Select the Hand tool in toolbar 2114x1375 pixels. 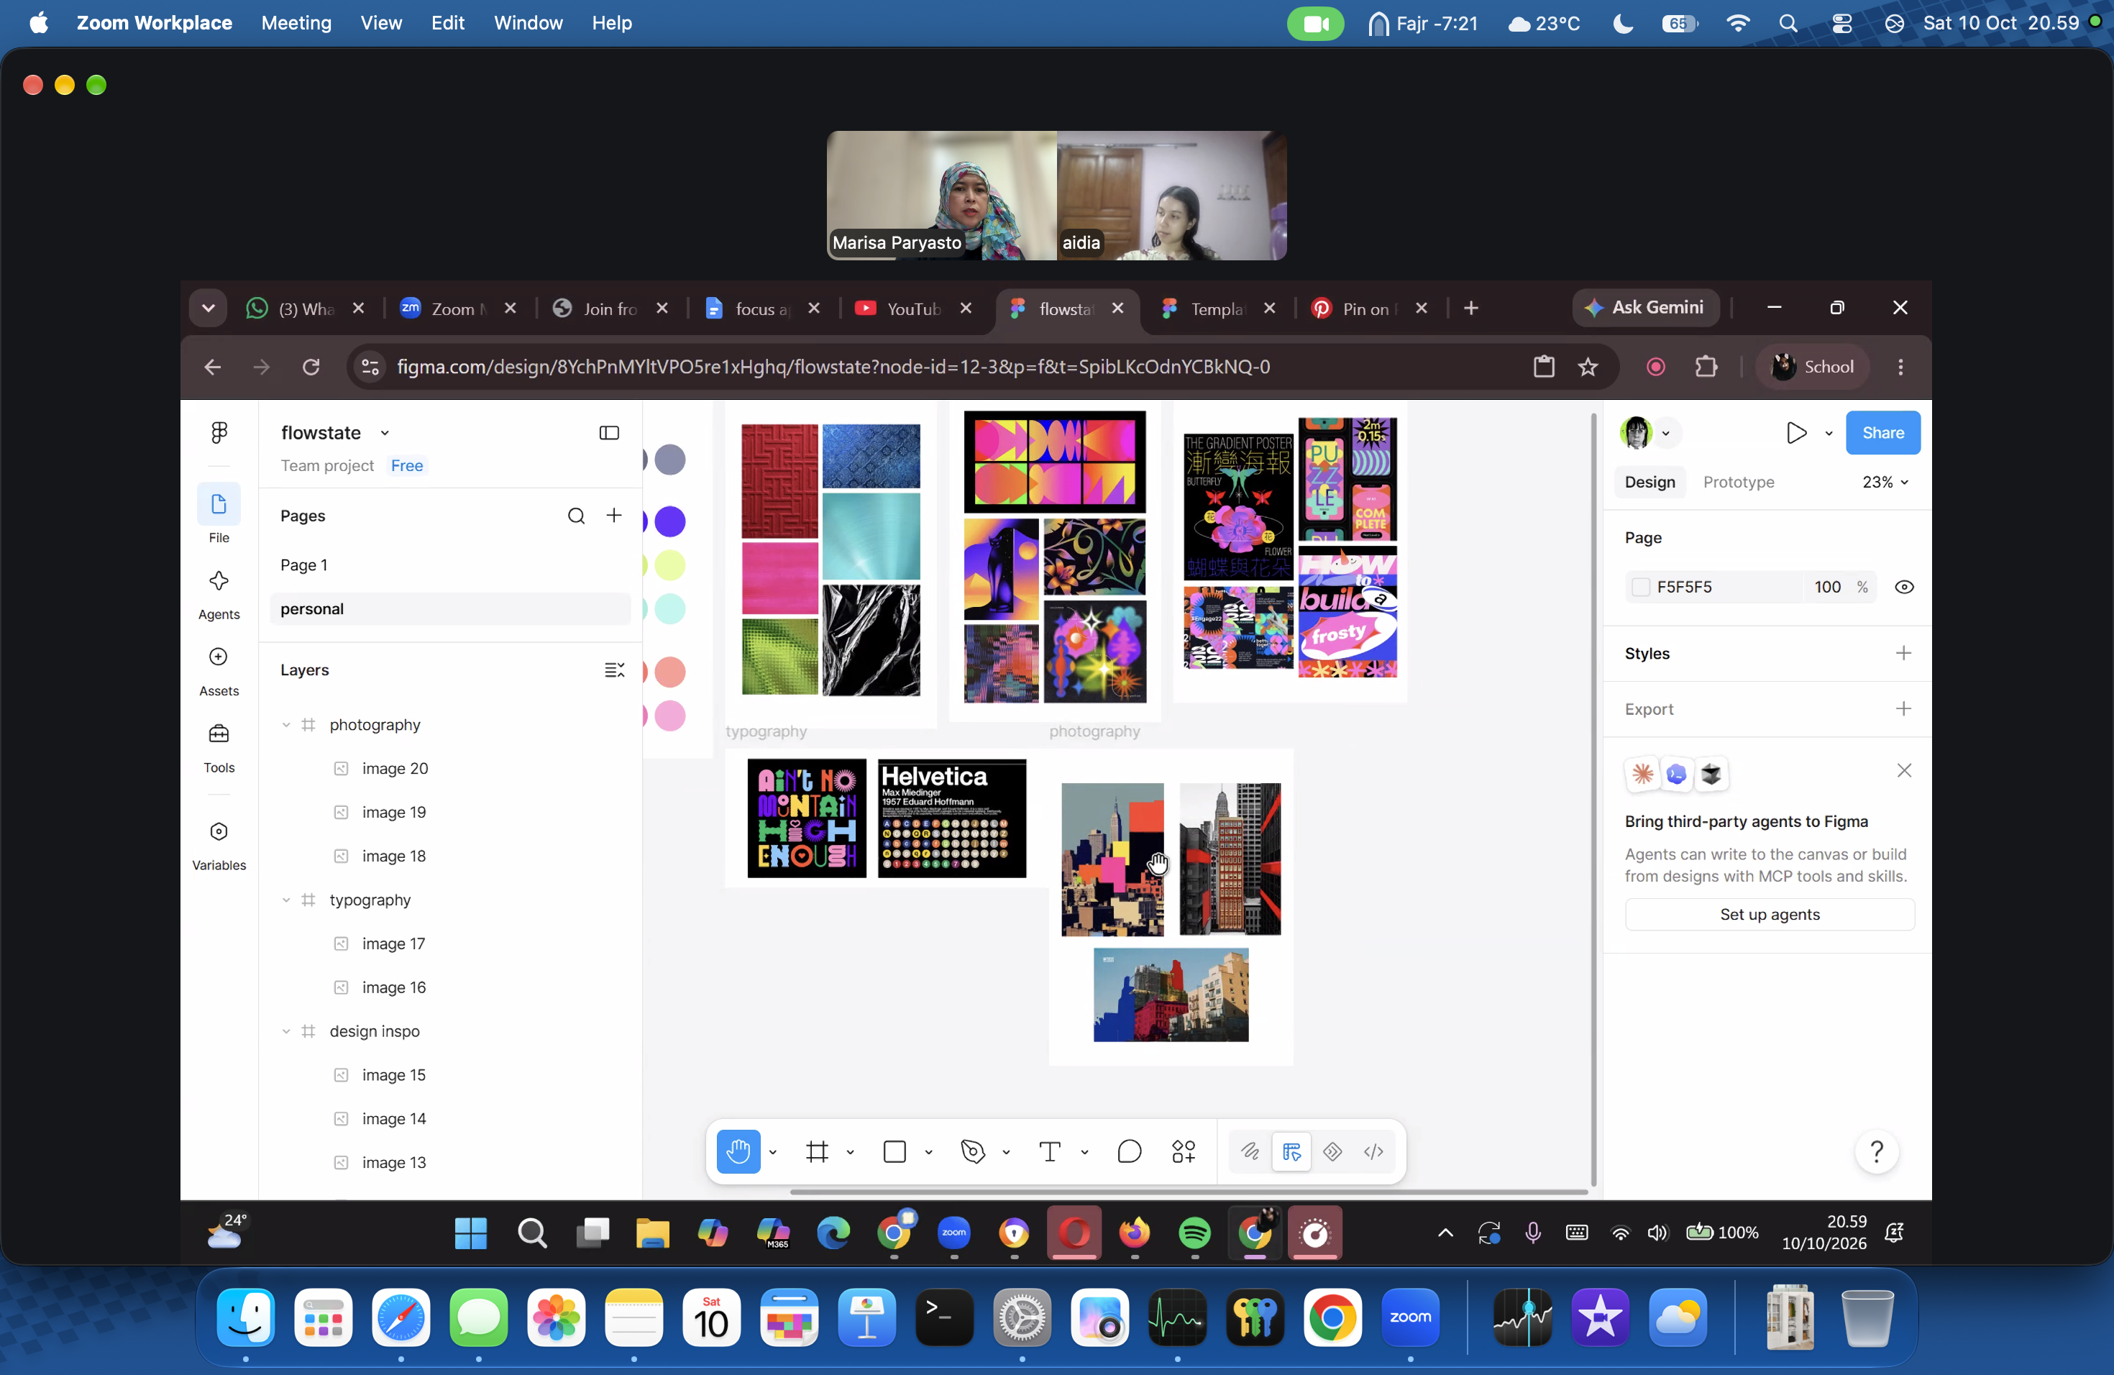coord(738,1151)
